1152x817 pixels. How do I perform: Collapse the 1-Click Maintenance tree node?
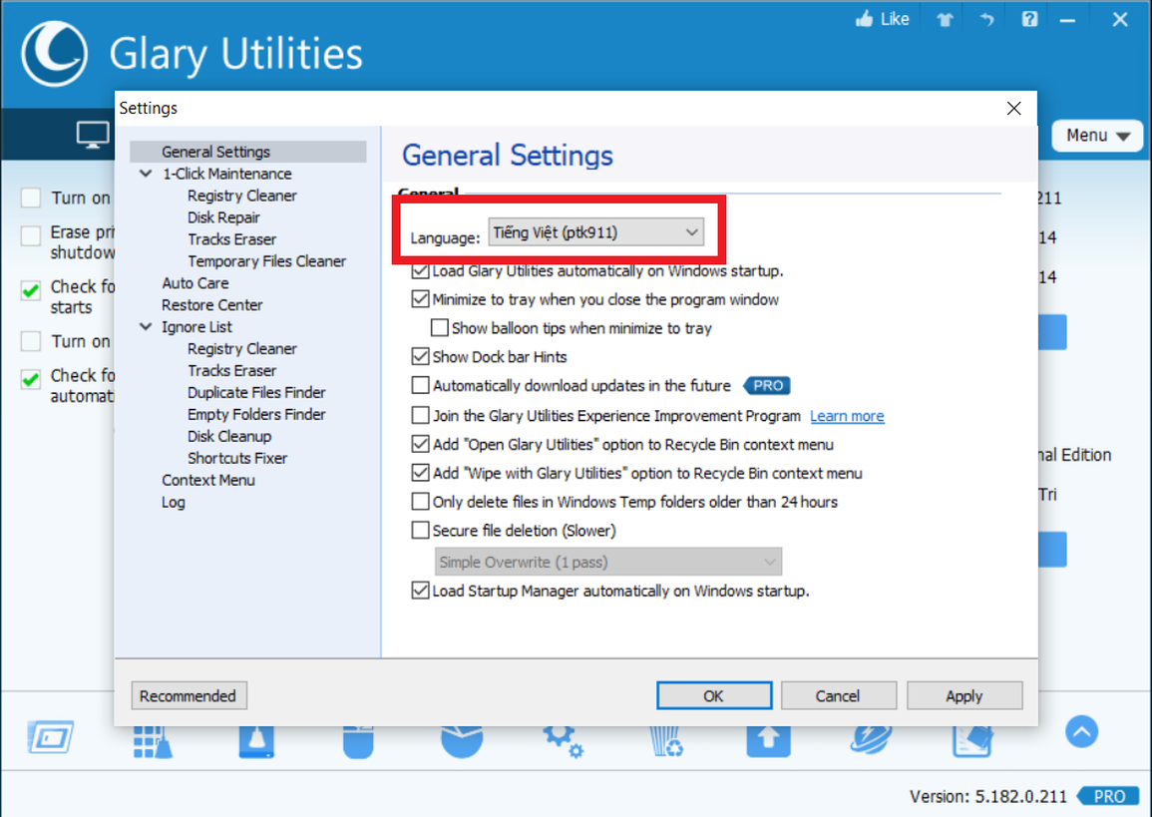(x=147, y=174)
